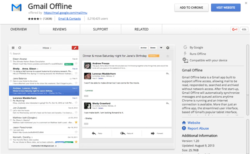Switch to the Reviews tab

point(60,29)
